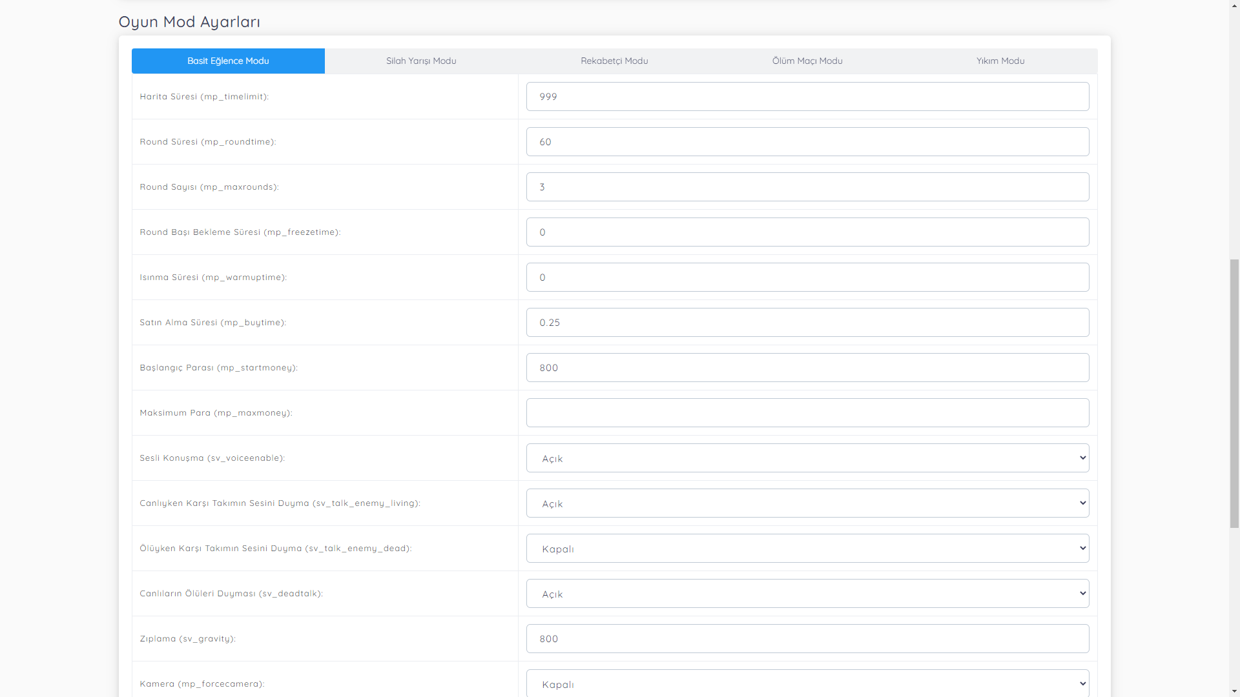This screenshot has width=1240, height=697.
Task: Expand the sv_deadtalk dropdown
Action: pyautogui.click(x=807, y=593)
